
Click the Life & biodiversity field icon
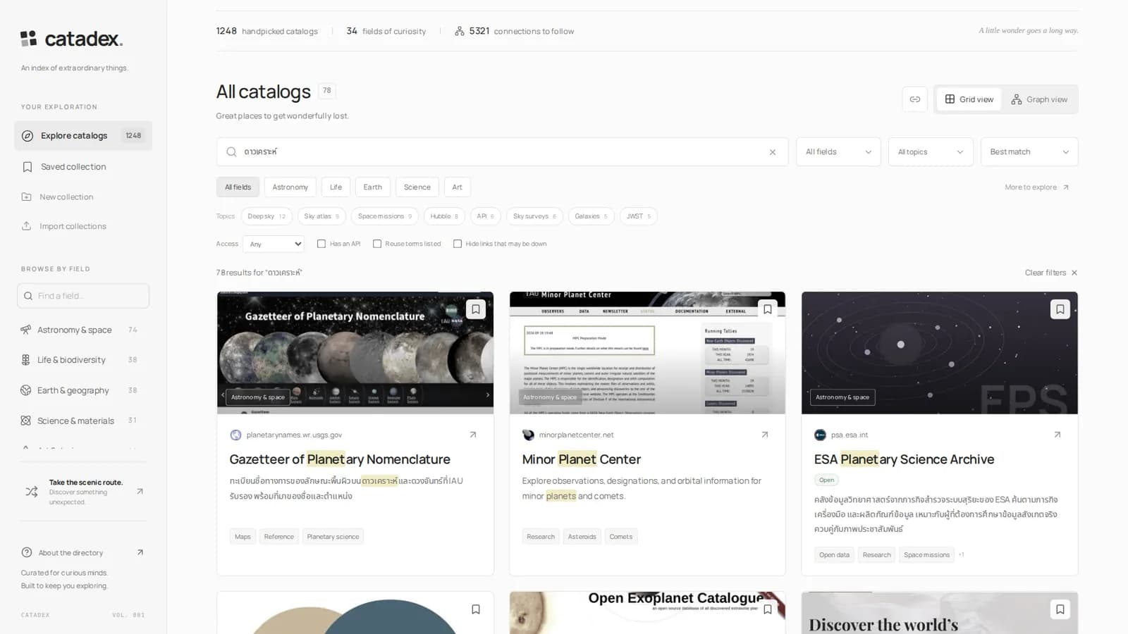coord(26,360)
